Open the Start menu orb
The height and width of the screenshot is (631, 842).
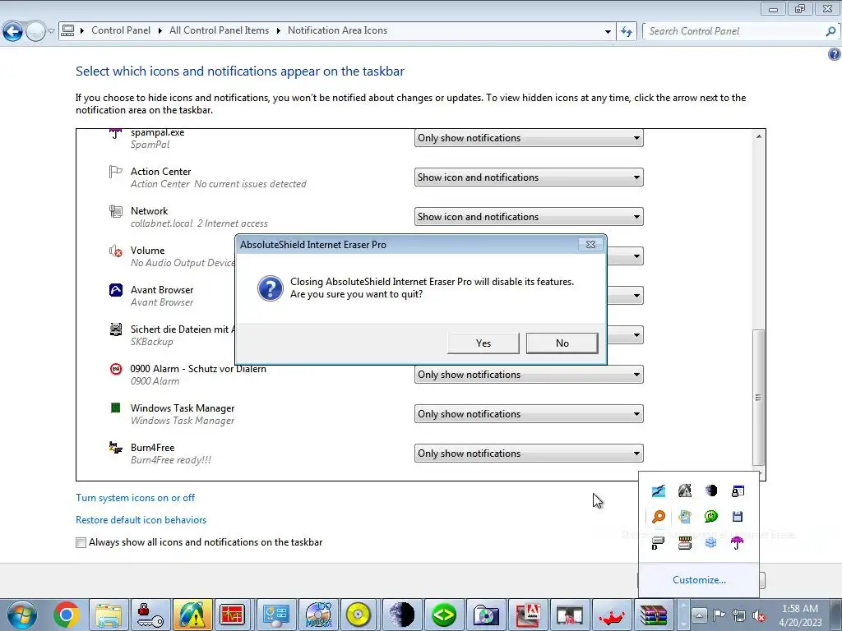21,615
